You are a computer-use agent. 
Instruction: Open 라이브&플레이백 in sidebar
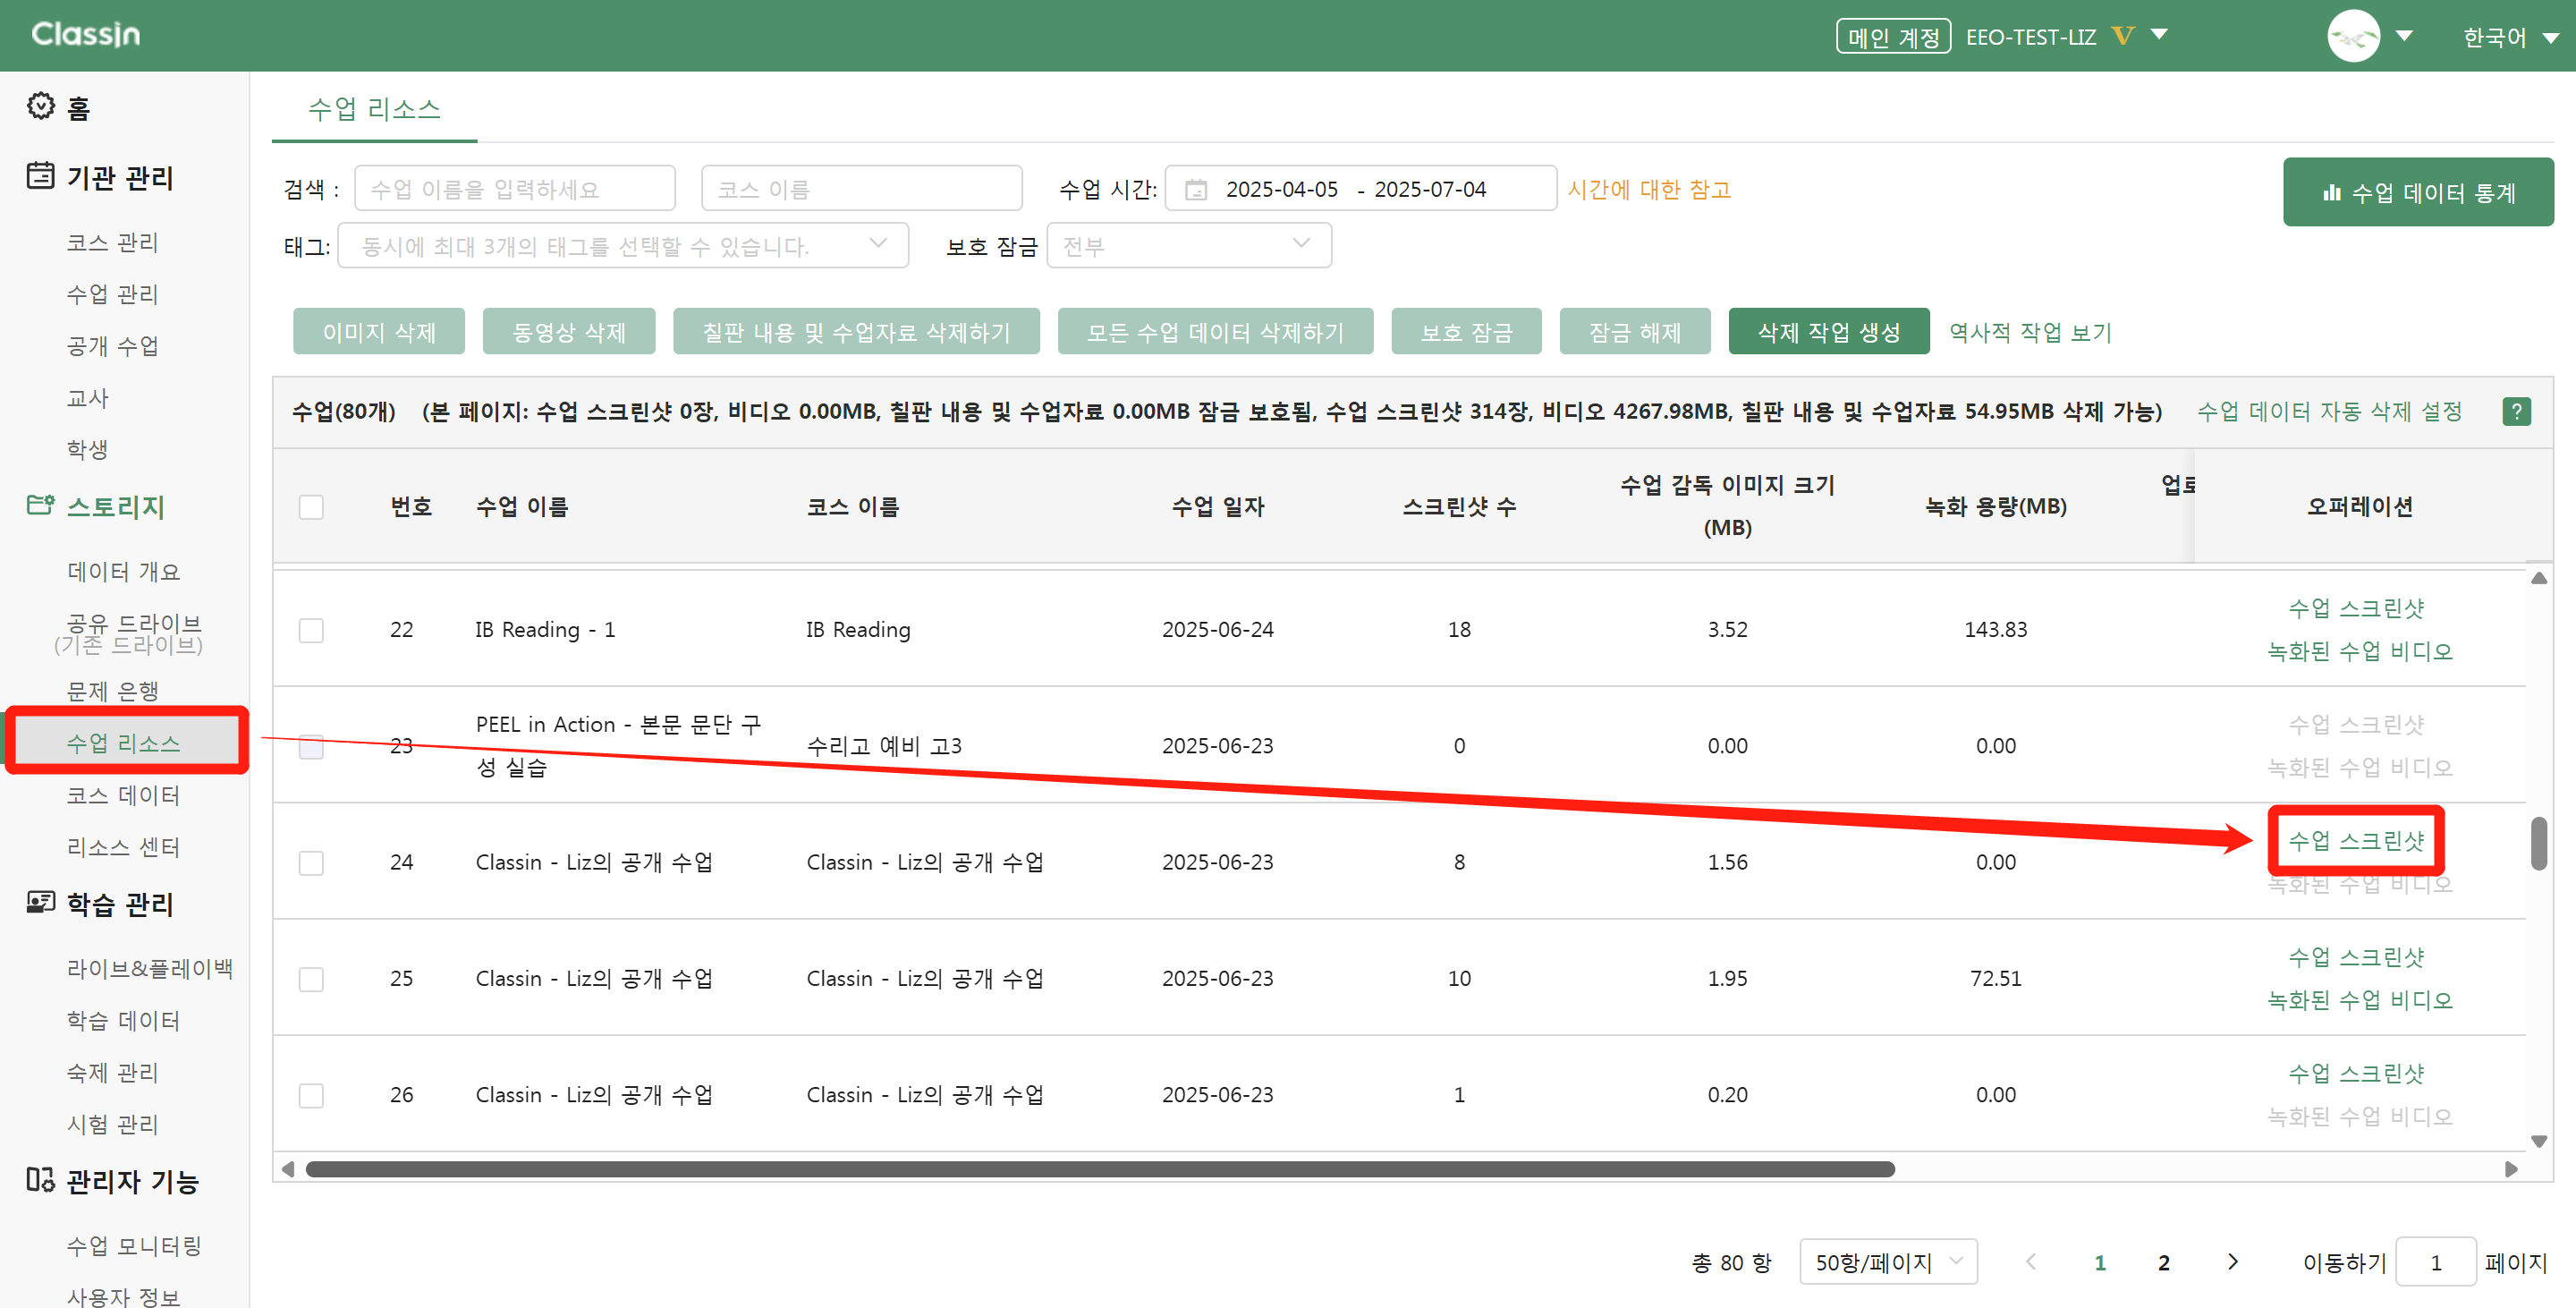[x=149, y=968]
